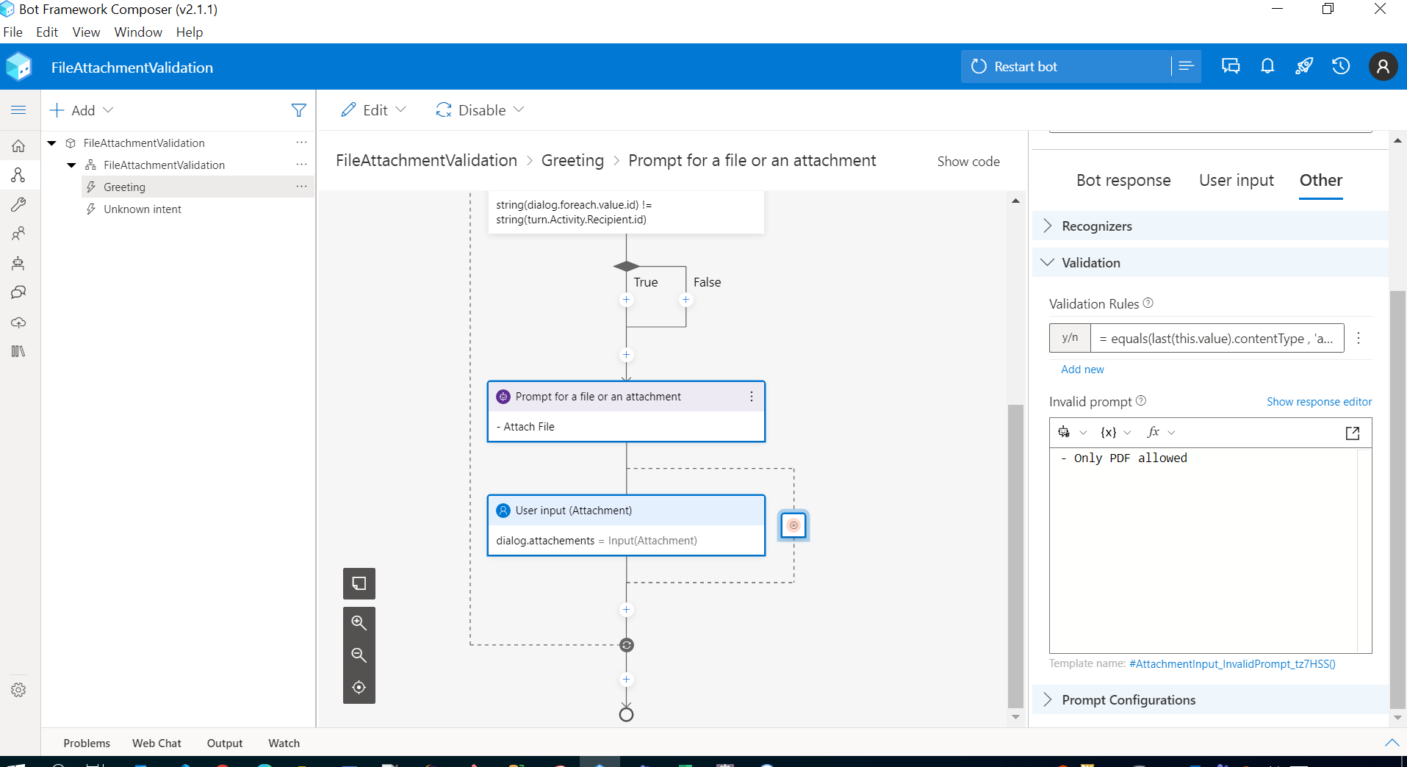Pop out the invalid prompt editor
The width and height of the screenshot is (1407, 767).
coord(1352,433)
